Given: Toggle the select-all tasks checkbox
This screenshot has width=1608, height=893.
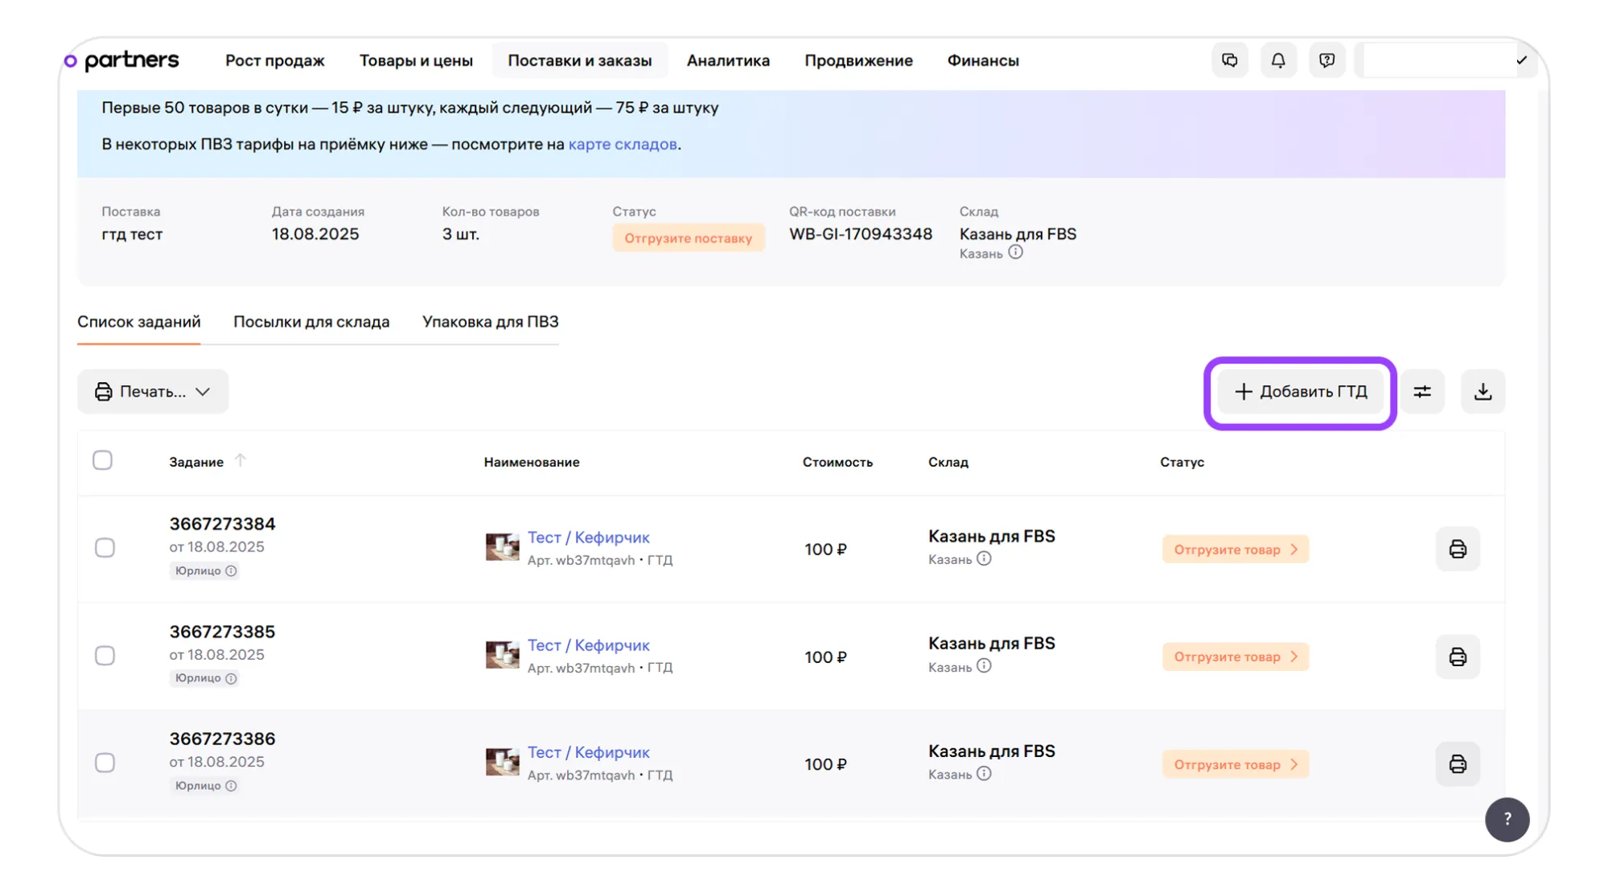Looking at the screenshot, I should (102, 461).
